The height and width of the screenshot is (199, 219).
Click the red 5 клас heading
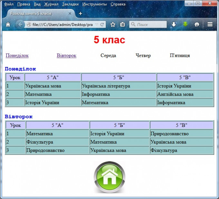pyautogui.click(x=110, y=40)
